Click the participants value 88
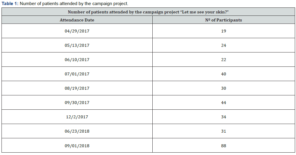The image size is (296, 155). click(223, 146)
